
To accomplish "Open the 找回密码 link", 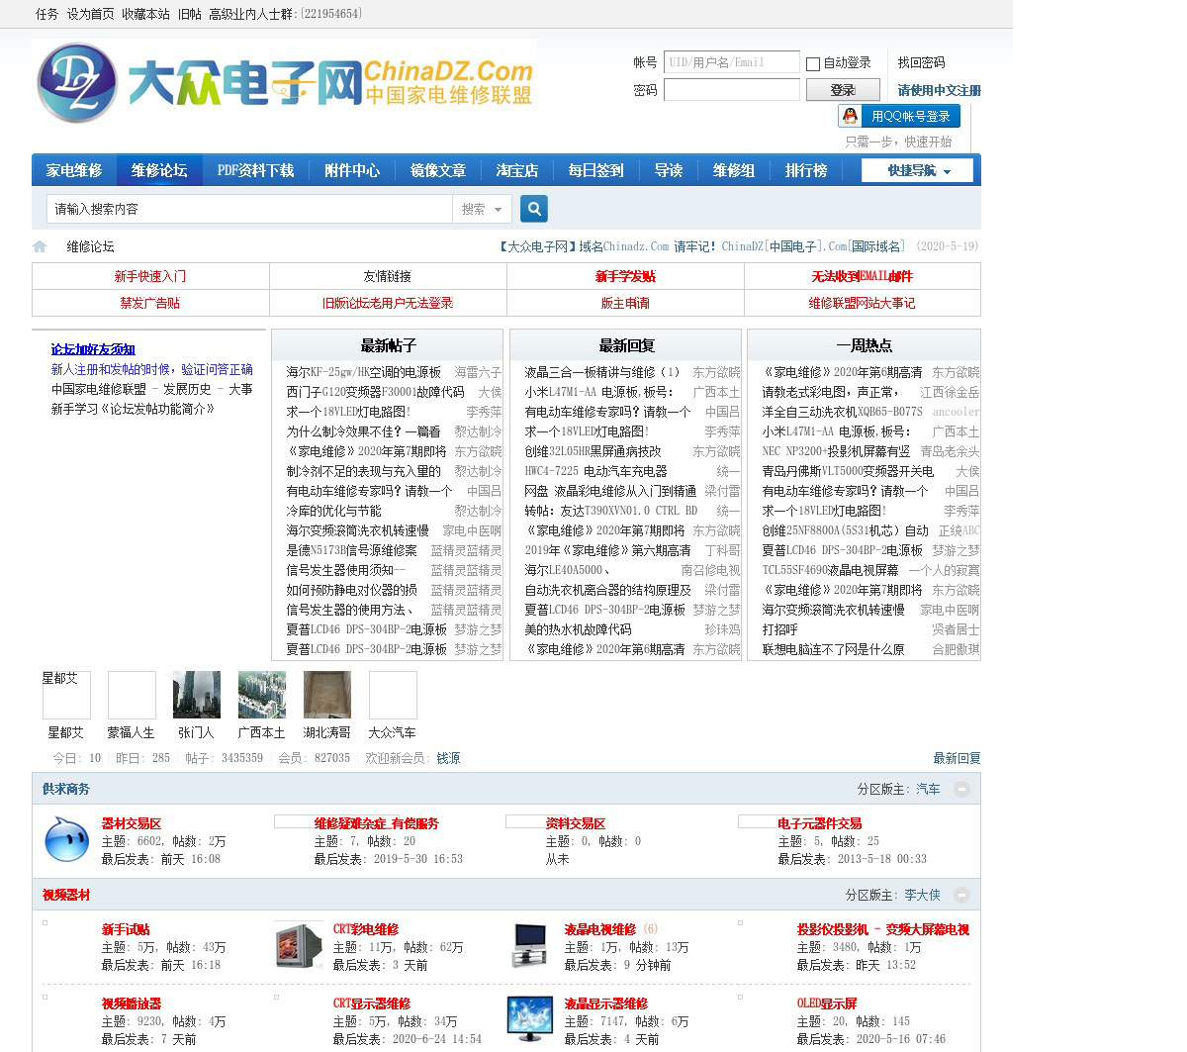I will [x=921, y=62].
